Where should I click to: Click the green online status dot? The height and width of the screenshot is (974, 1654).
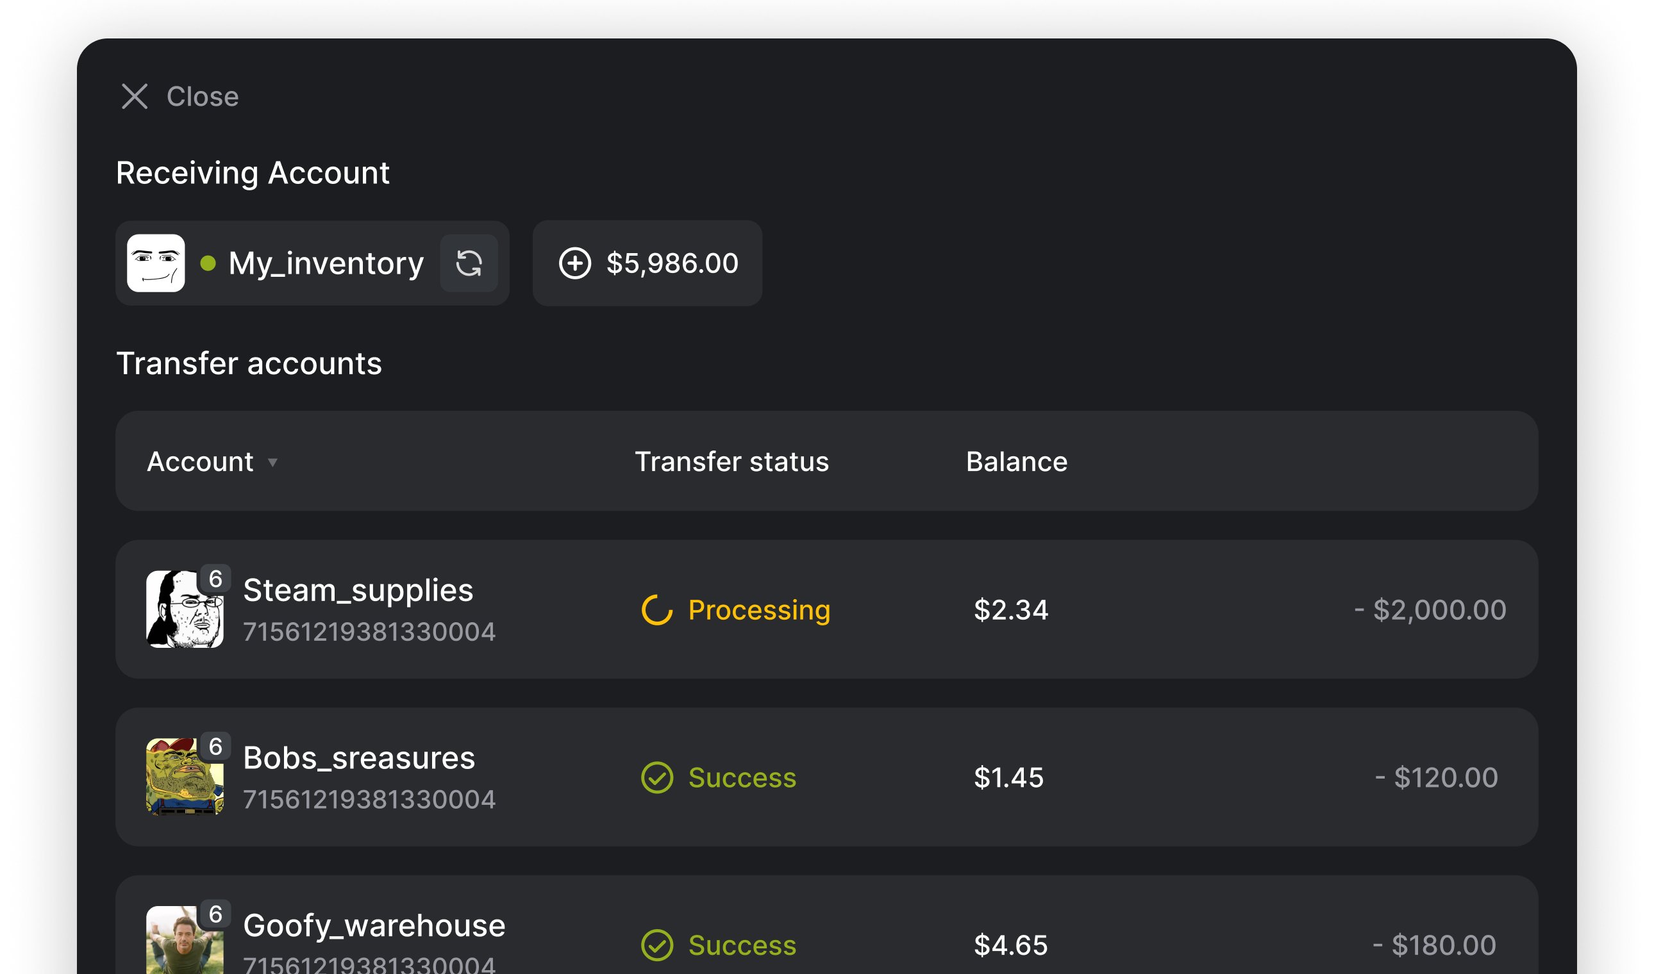tap(208, 263)
